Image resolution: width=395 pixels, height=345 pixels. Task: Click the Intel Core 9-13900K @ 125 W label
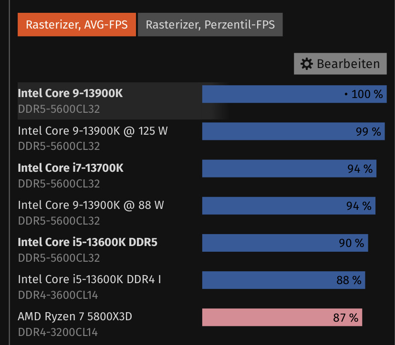click(x=93, y=130)
